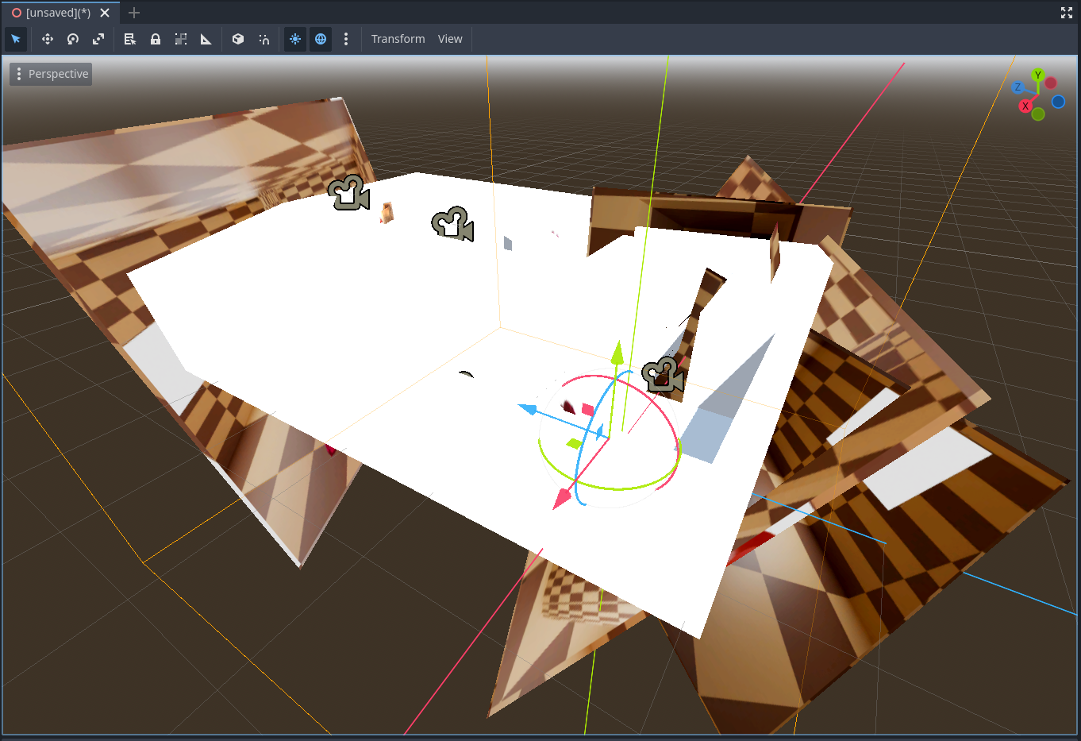Switch to the Rotate Mode tool
Viewport: 1081px width, 741px height.
pyautogui.click(x=72, y=39)
